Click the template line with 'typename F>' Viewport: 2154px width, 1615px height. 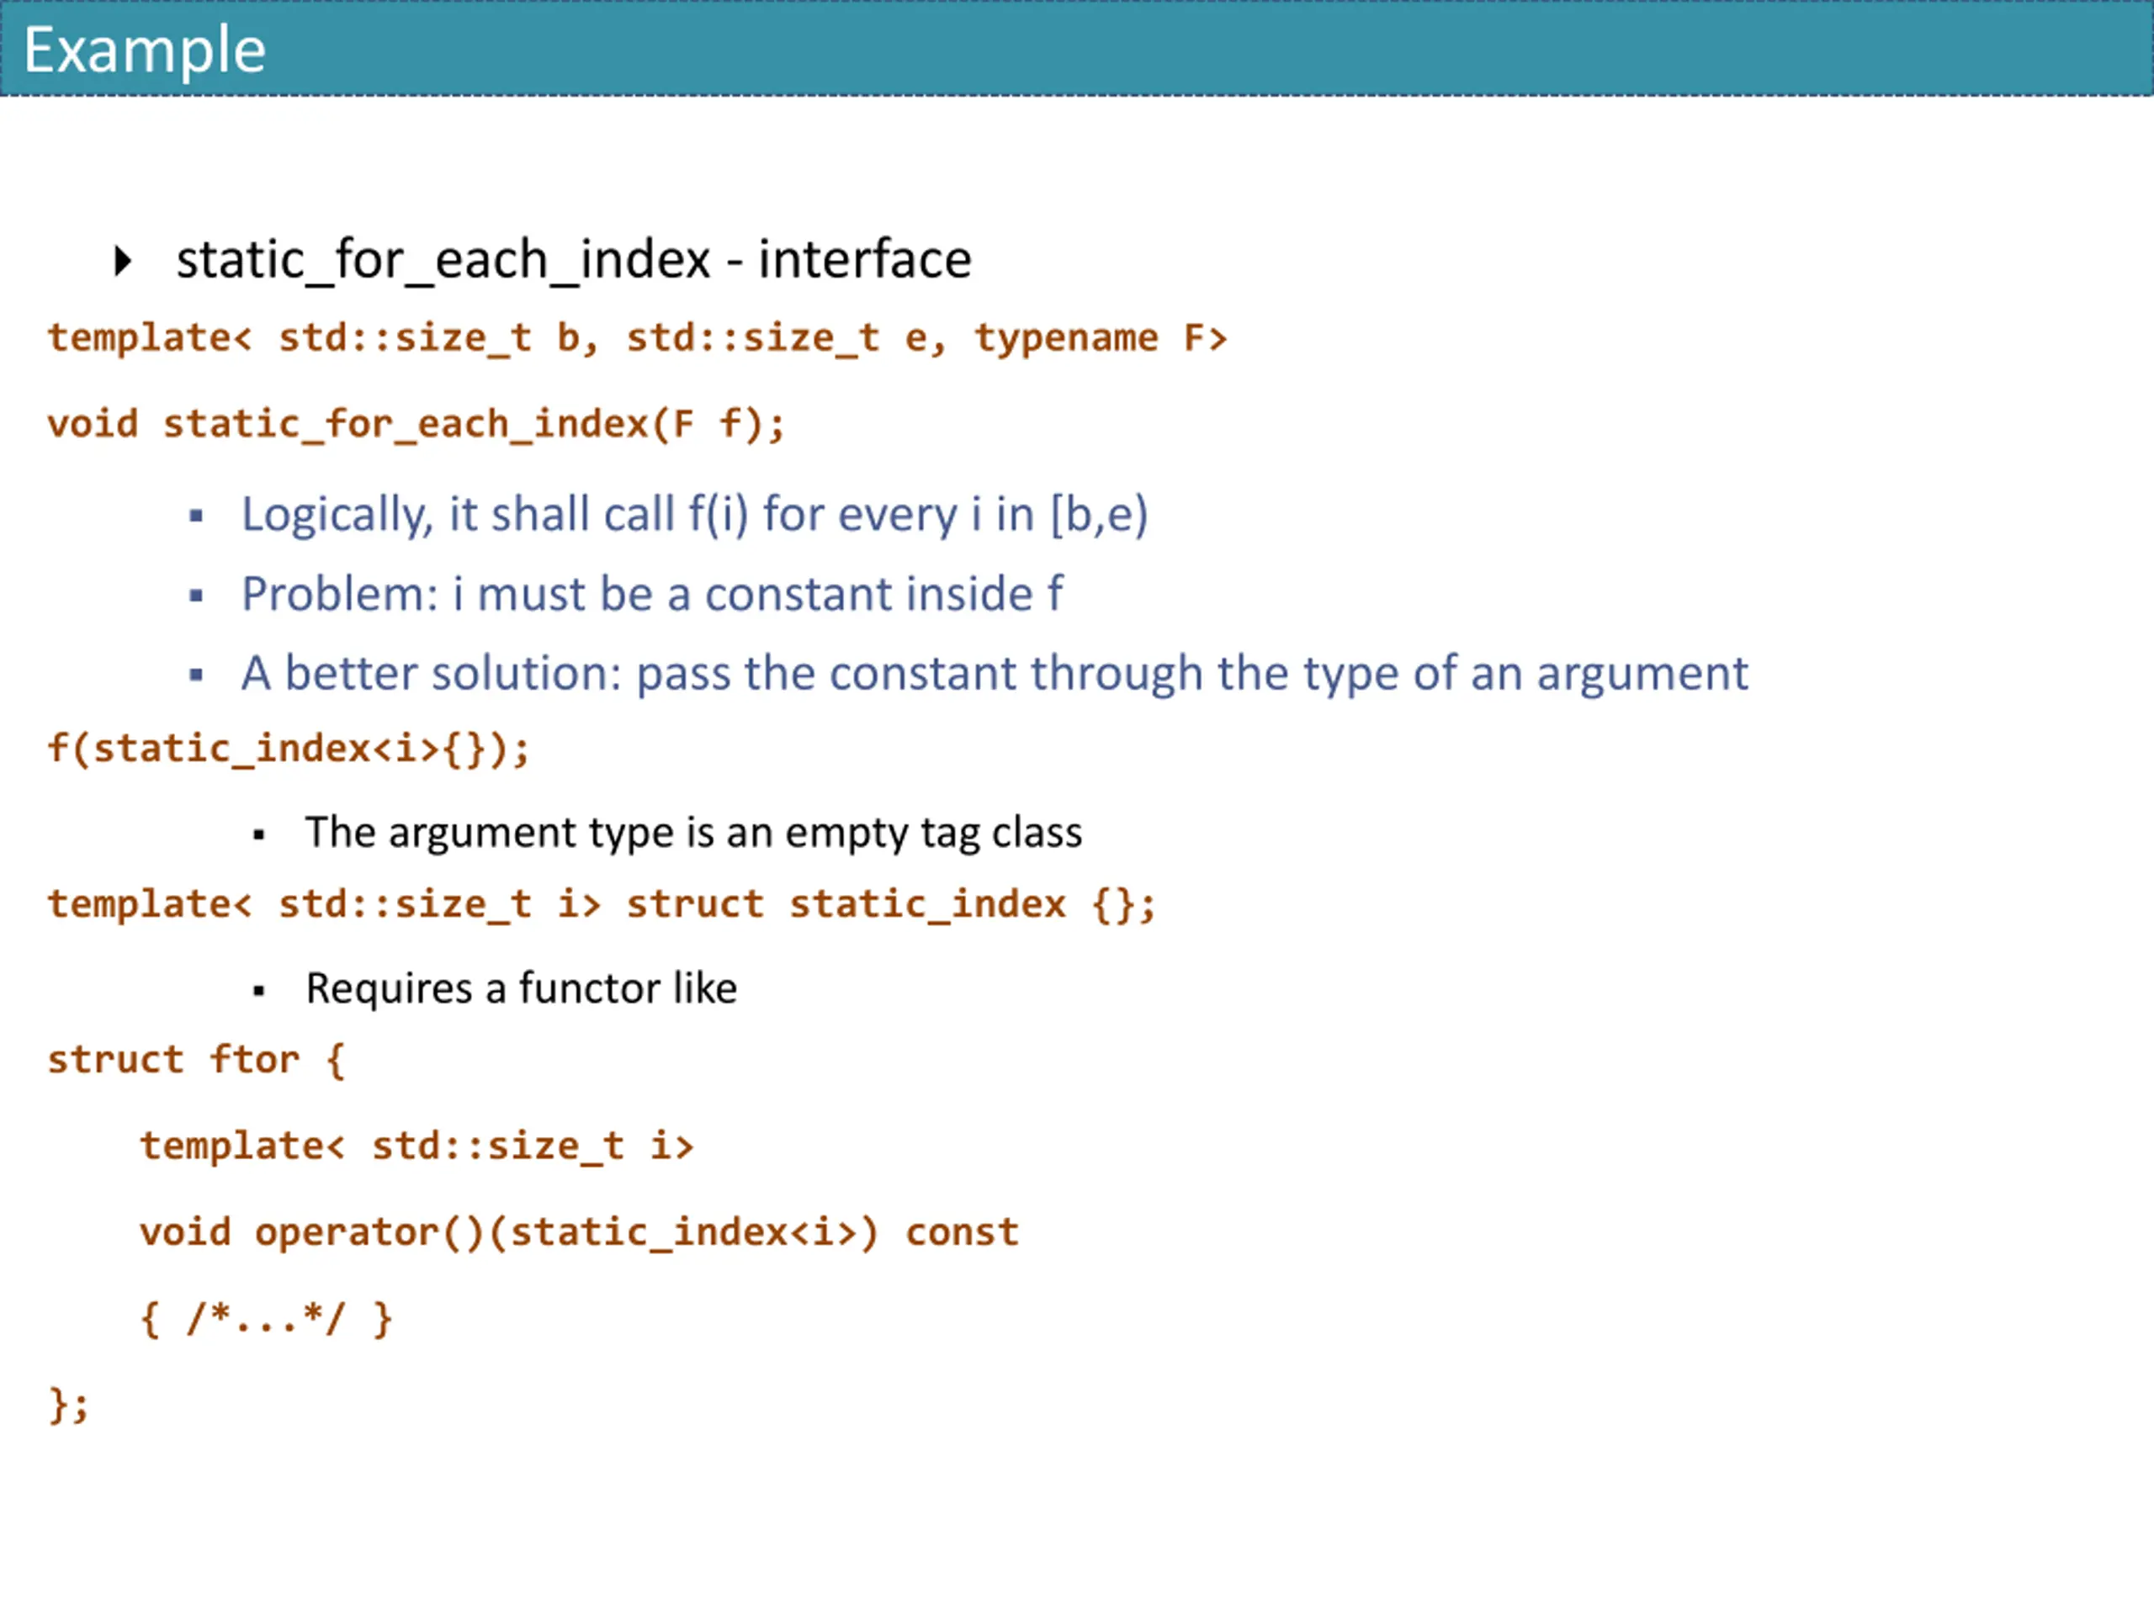tap(638, 338)
